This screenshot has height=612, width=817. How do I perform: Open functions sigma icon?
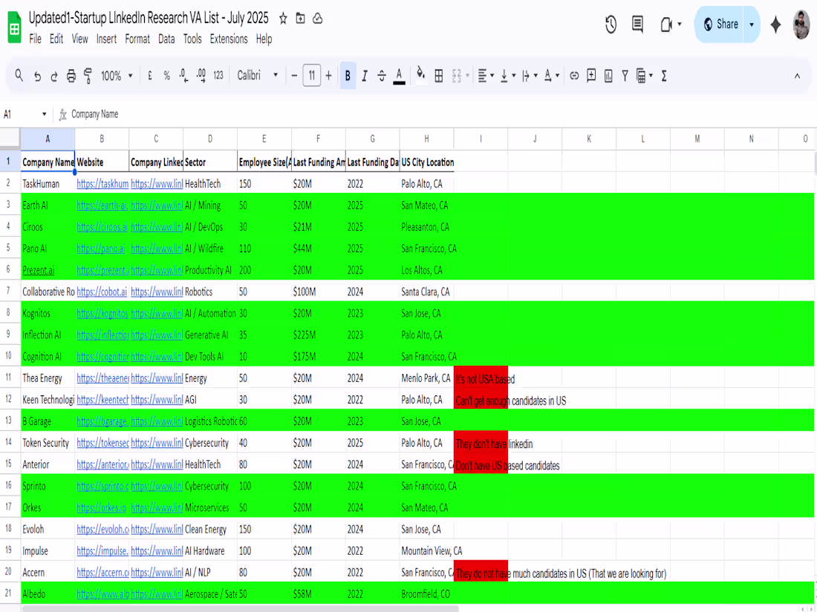[664, 76]
